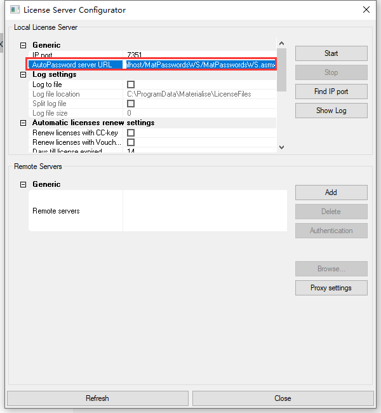
Task: Click the Find IP port button
Action: pyautogui.click(x=331, y=91)
